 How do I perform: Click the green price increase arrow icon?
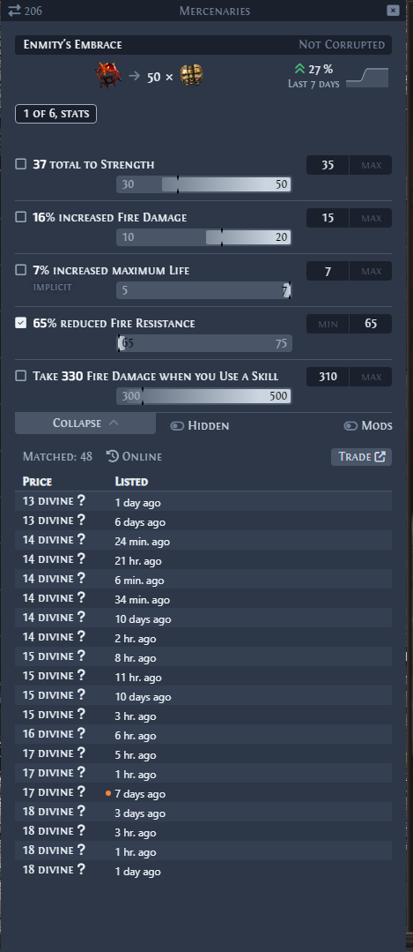coord(299,69)
